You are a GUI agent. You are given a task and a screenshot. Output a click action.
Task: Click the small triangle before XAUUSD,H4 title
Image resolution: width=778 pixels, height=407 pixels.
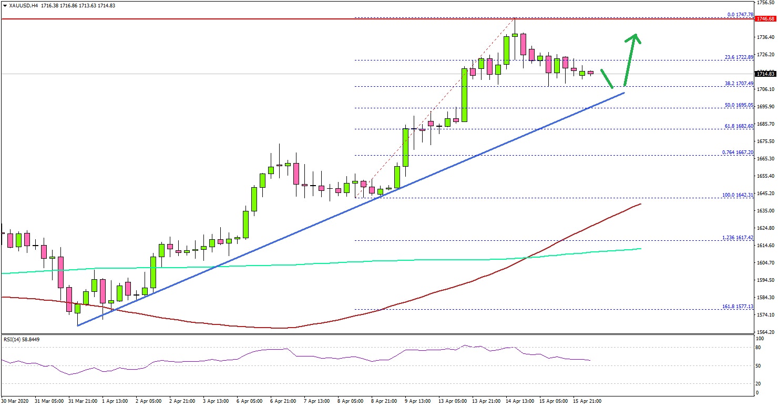[4, 6]
